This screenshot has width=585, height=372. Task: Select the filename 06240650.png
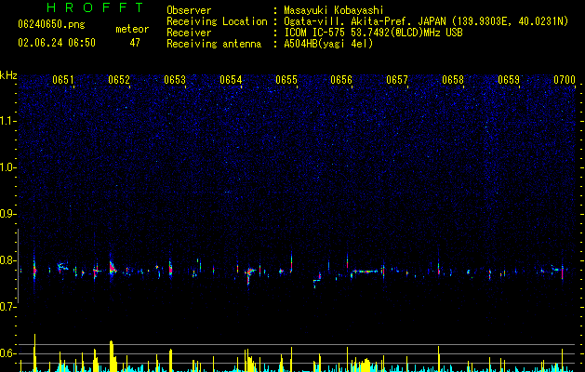[x=51, y=25]
